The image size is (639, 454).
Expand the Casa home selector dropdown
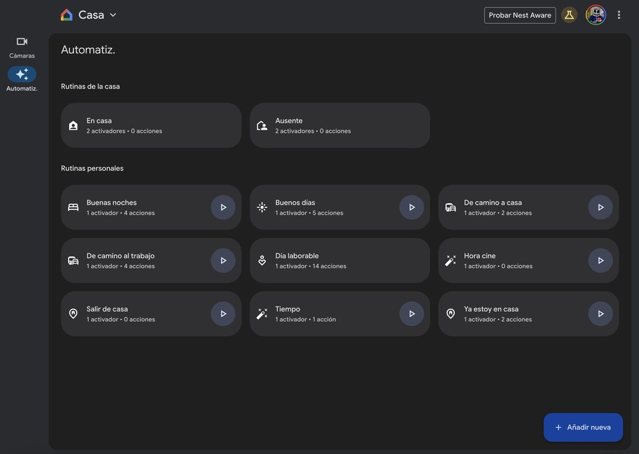[113, 15]
